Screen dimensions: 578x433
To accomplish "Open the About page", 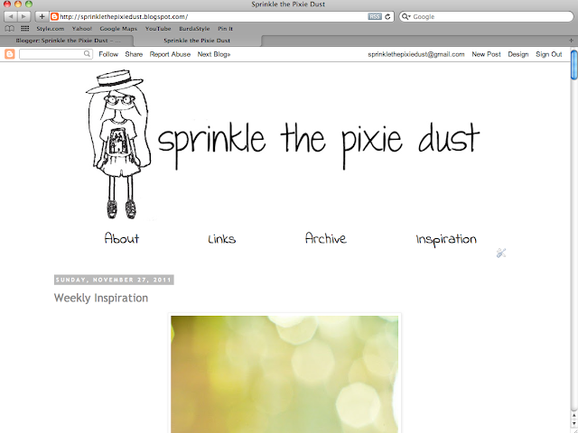I will click(x=122, y=238).
